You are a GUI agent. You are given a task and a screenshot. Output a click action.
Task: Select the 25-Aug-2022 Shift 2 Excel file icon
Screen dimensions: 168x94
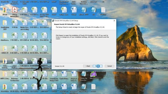44,10
